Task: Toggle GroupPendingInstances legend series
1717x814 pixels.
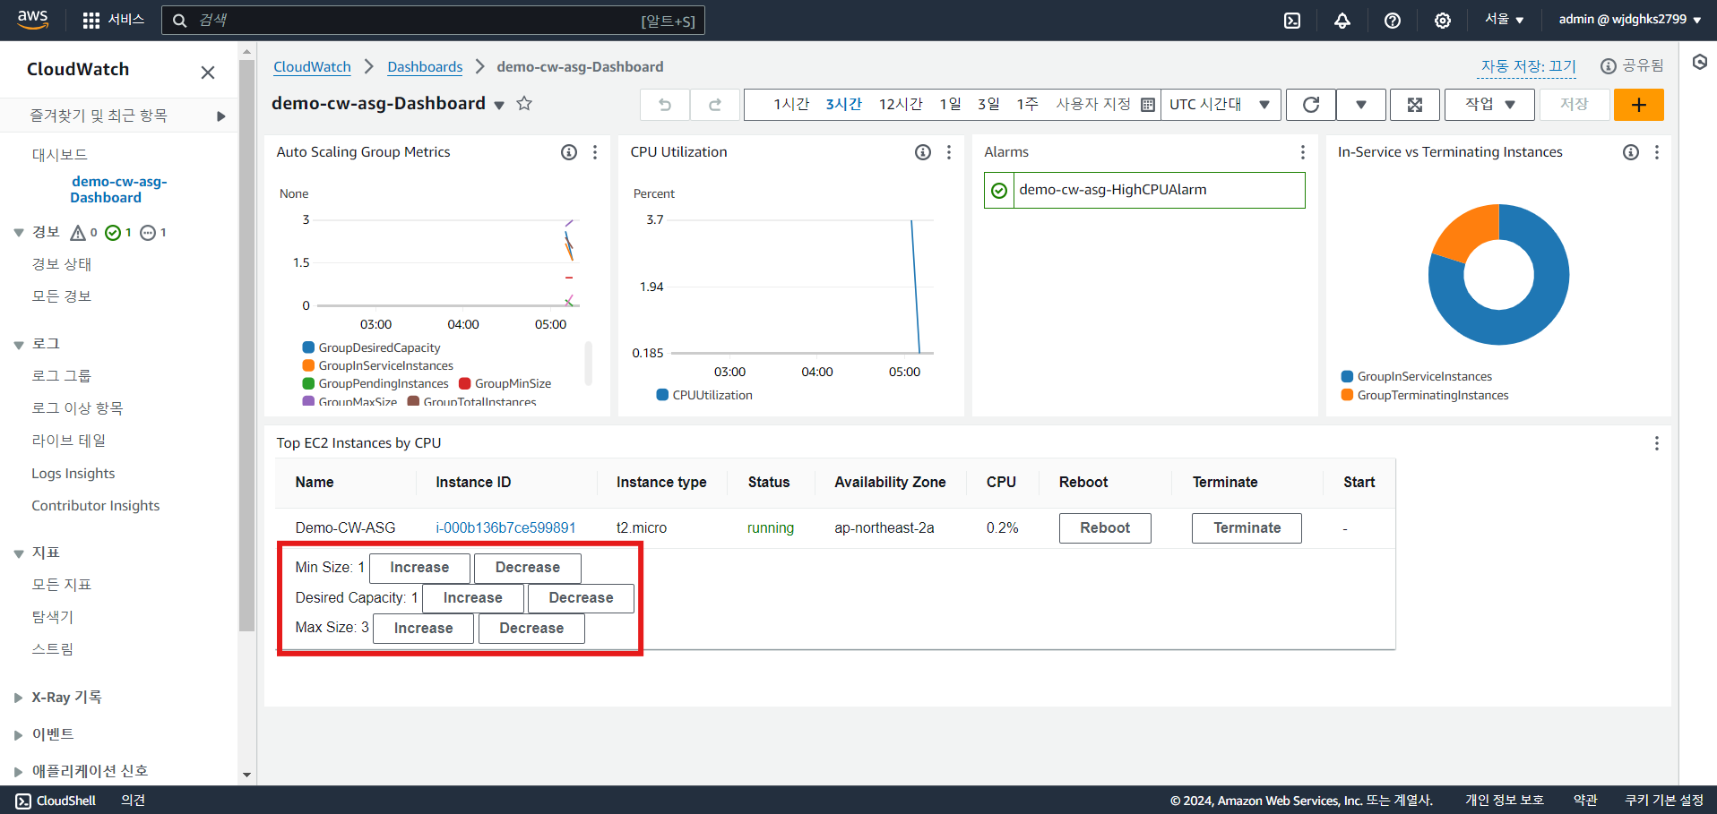Action: [x=375, y=383]
